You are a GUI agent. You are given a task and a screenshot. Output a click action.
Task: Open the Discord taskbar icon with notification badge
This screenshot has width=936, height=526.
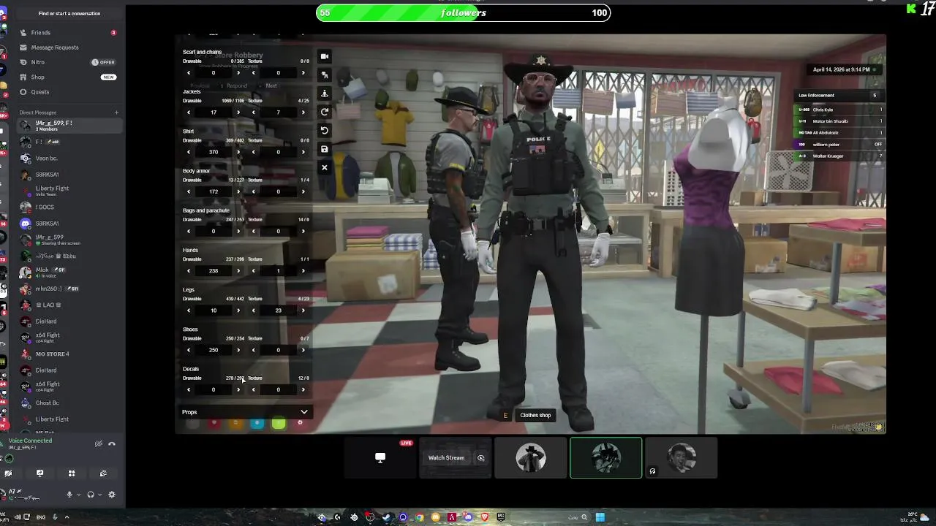pos(468,517)
